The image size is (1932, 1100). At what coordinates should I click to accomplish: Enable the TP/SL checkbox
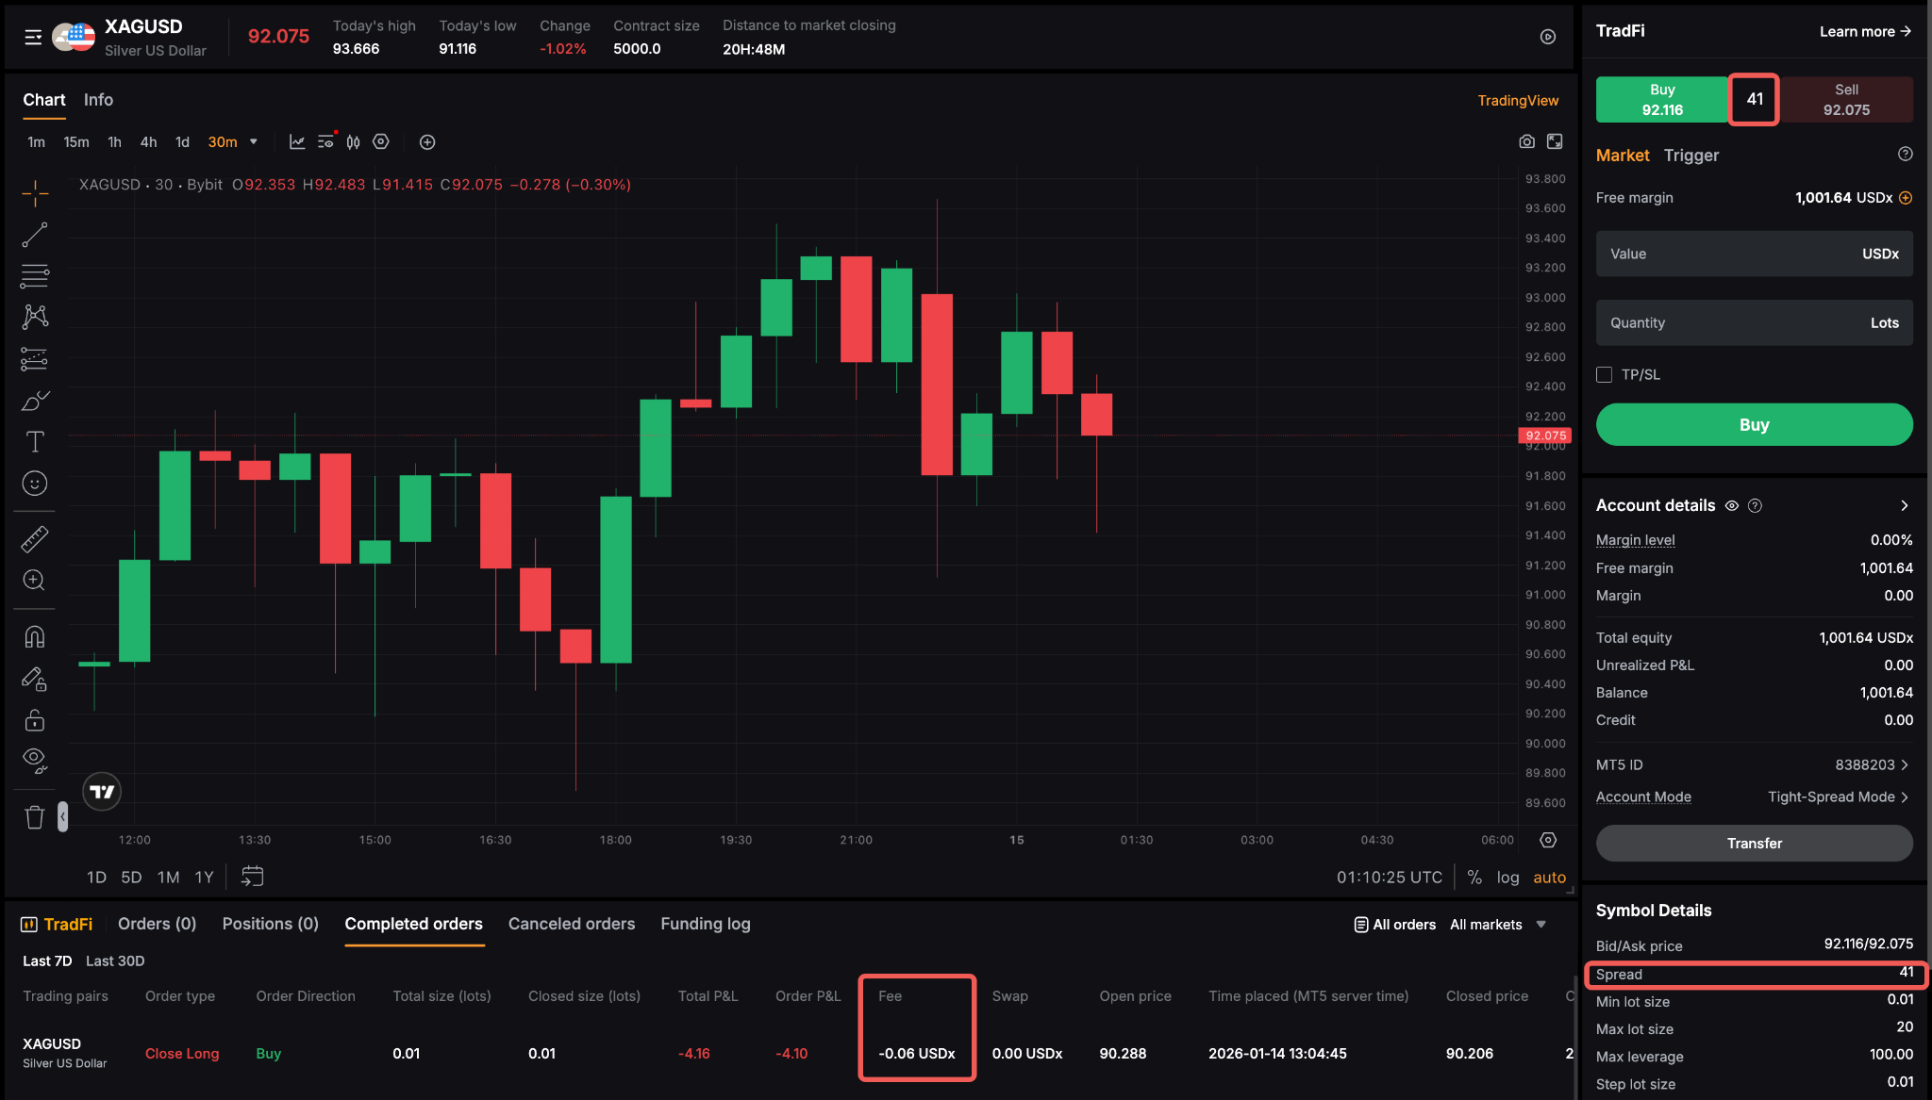[x=1604, y=374]
